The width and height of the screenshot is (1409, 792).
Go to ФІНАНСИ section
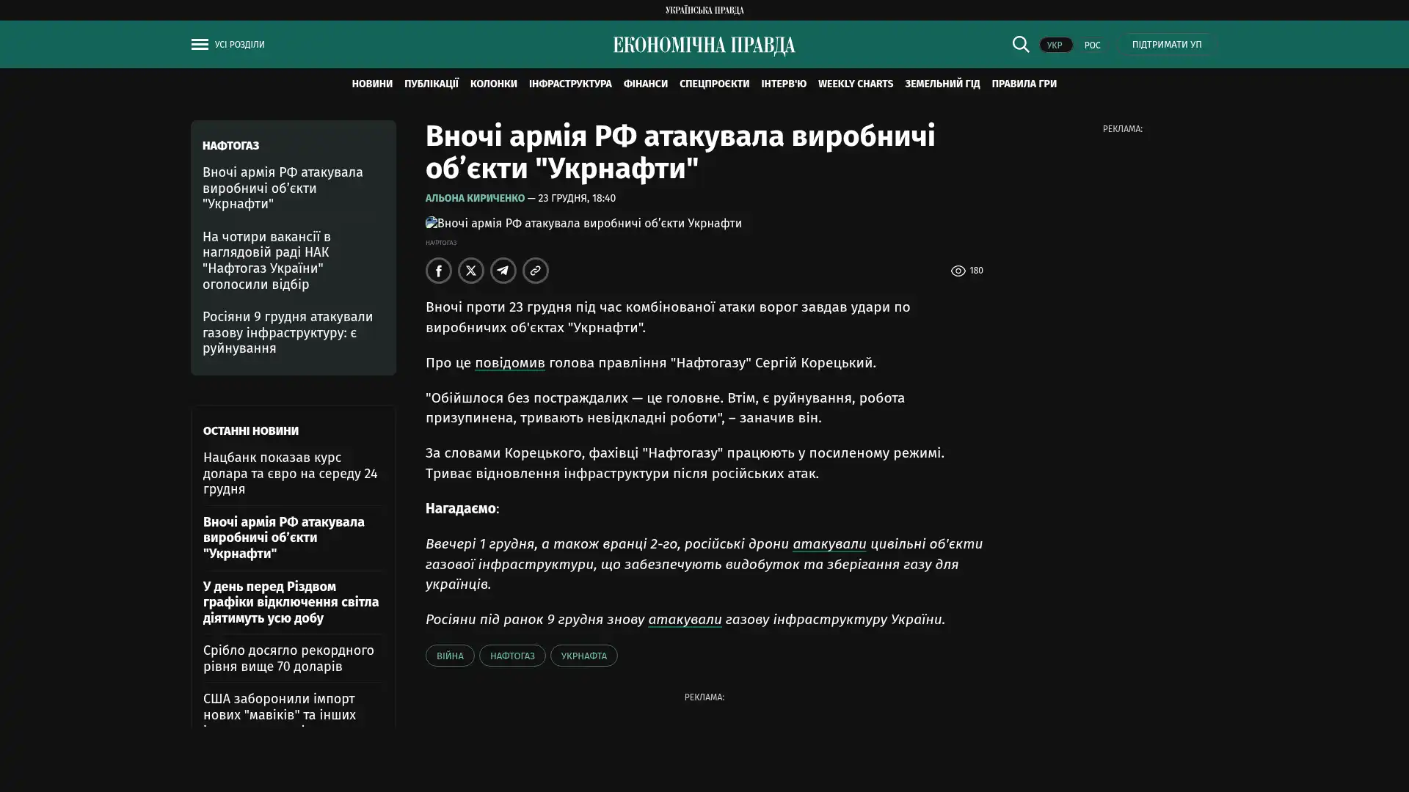tap(645, 84)
